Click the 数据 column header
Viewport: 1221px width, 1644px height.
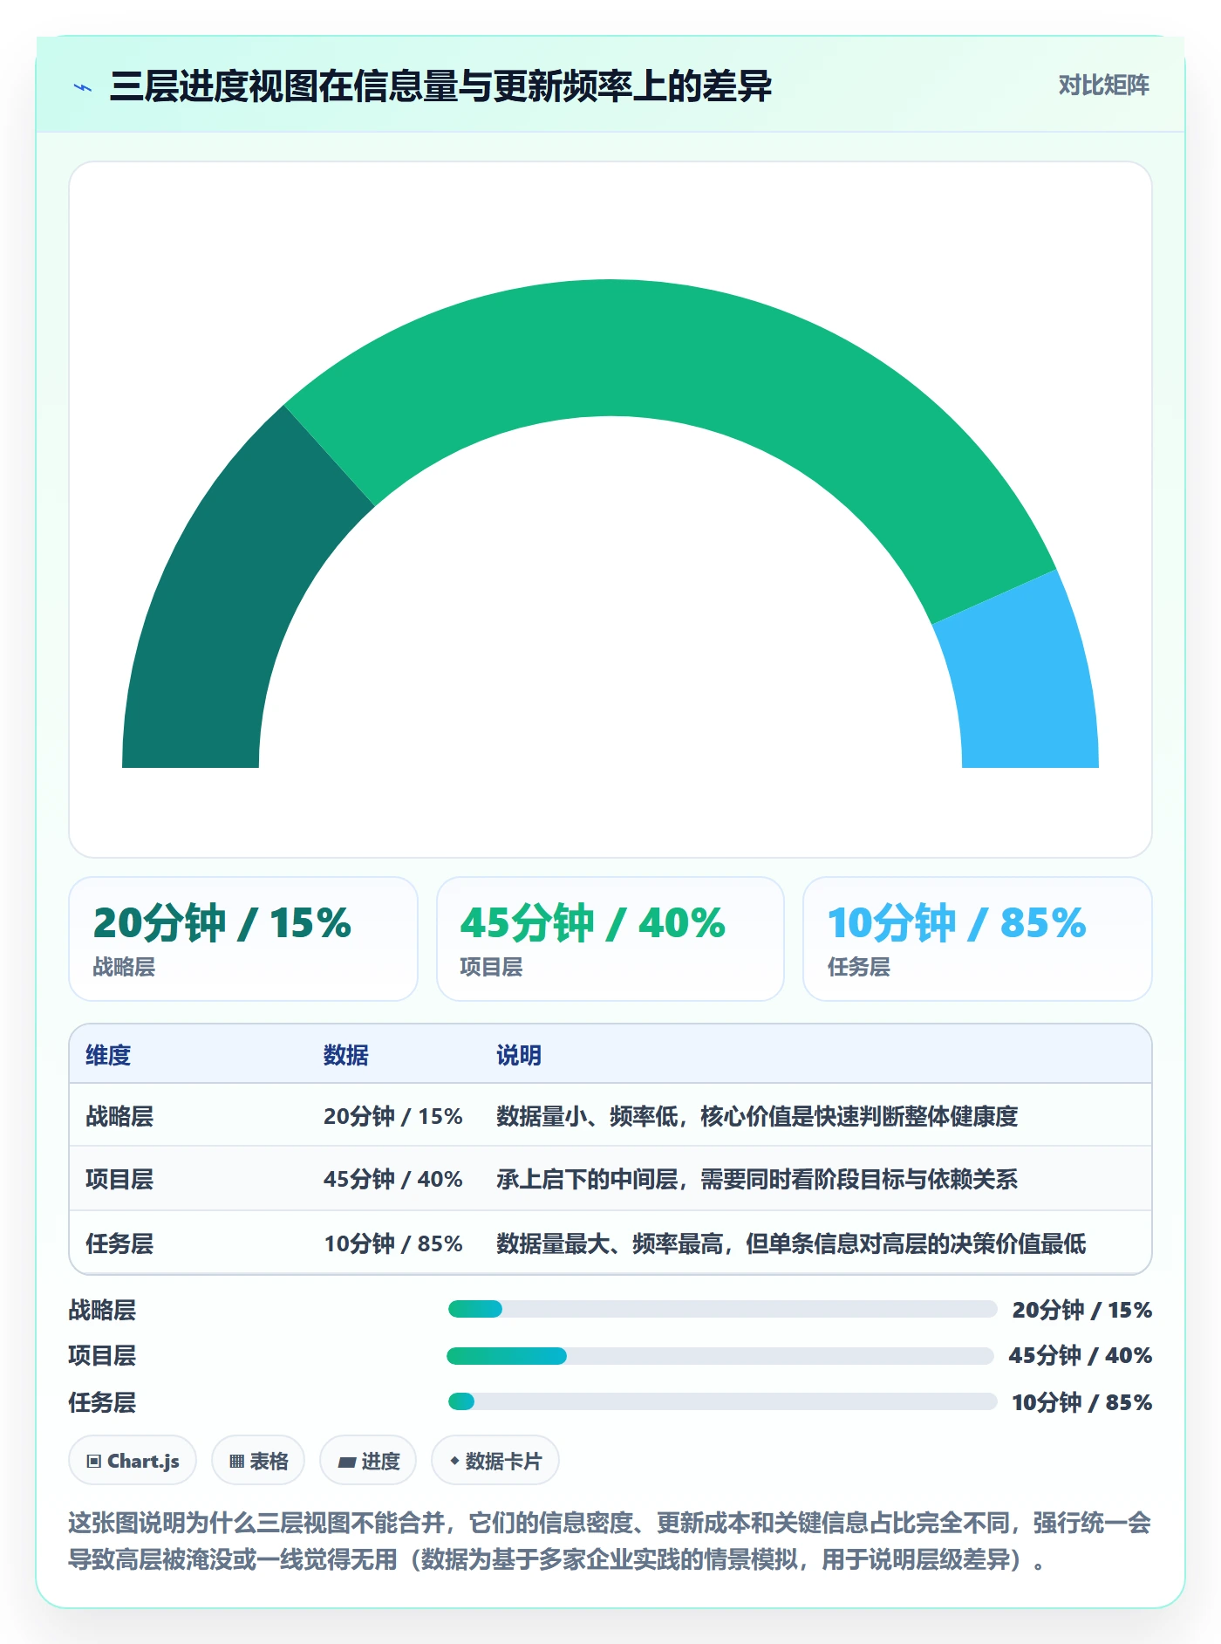pos(346,1055)
